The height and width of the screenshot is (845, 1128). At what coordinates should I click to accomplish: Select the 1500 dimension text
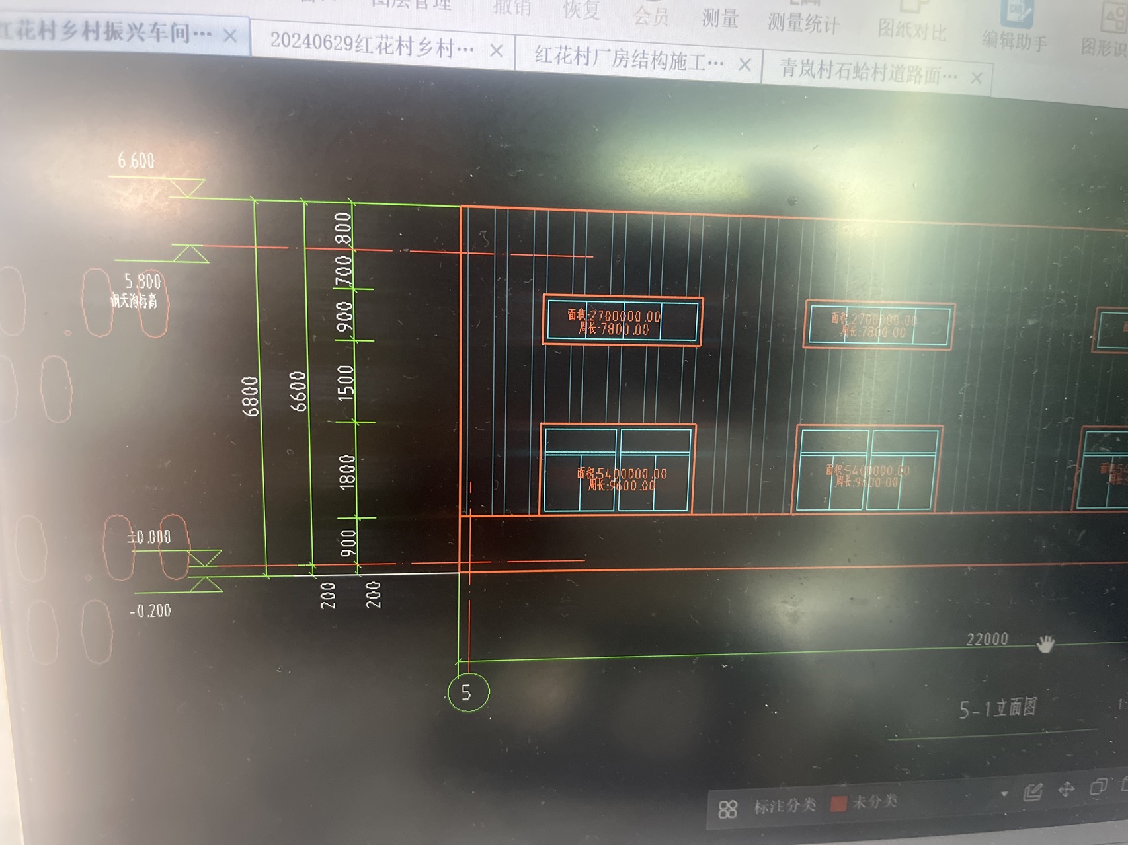click(x=346, y=383)
